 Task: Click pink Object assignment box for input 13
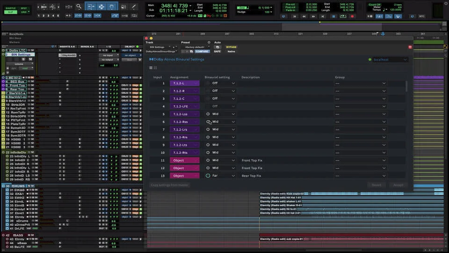184,176
